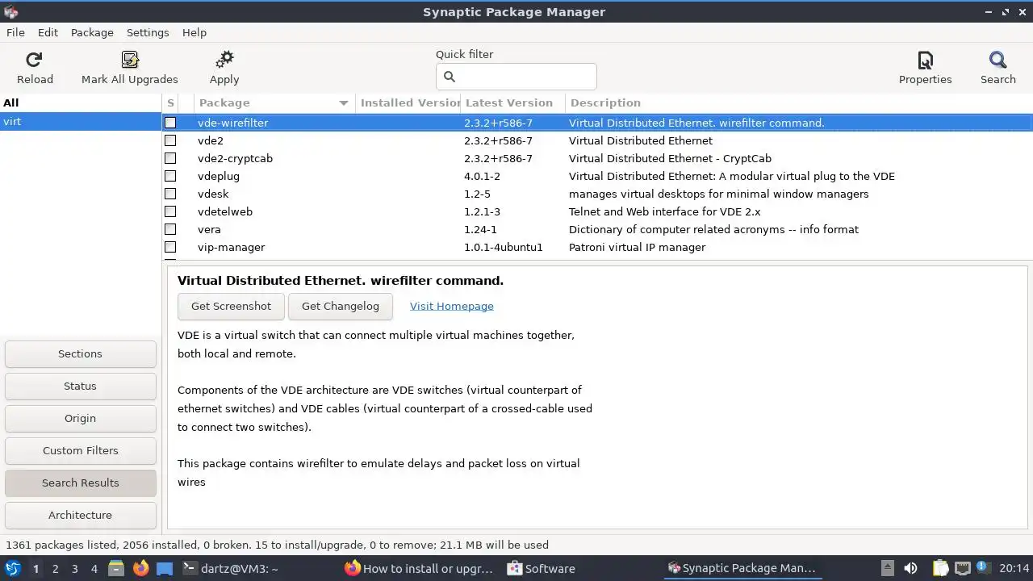
Task: Click the removable media eject tray icon
Action: [887, 568]
